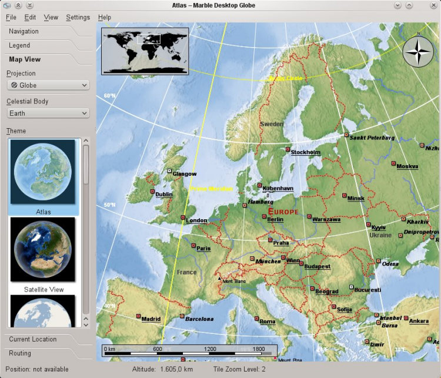The image size is (441, 378).
Task: Open the Help menu
Action: pos(104,17)
